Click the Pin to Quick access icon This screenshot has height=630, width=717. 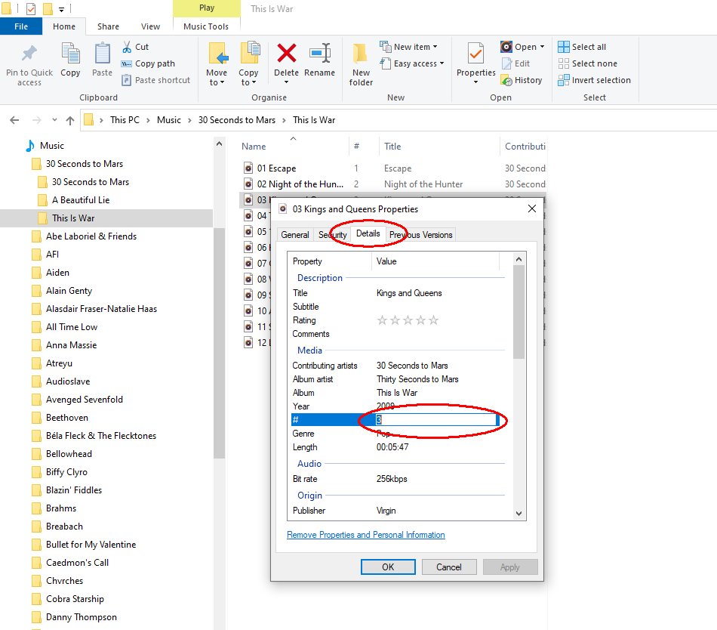[29, 54]
